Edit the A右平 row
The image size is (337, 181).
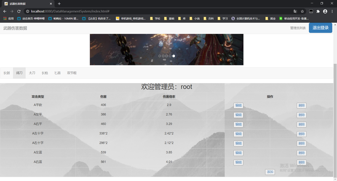[238, 124]
